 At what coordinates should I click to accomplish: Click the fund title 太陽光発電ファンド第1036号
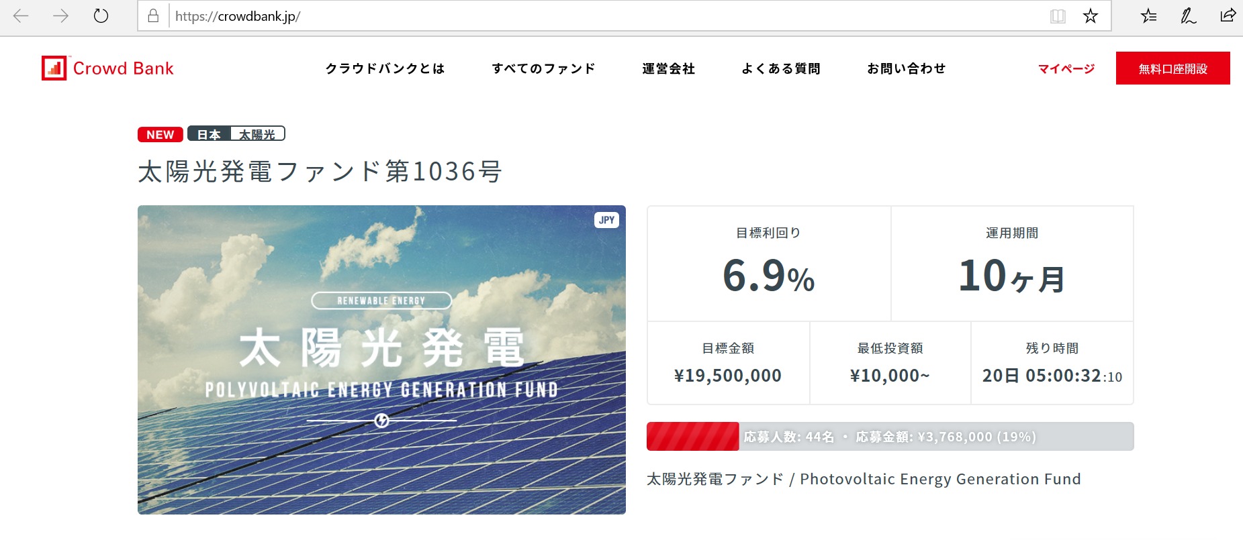[x=320, y=172]
